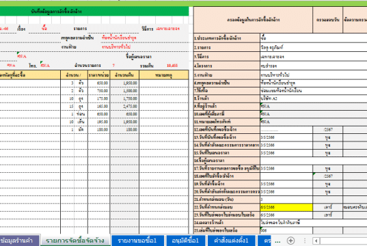
Task: Select the บริษัท A2 shop cell
Action: tap(314, 98)
